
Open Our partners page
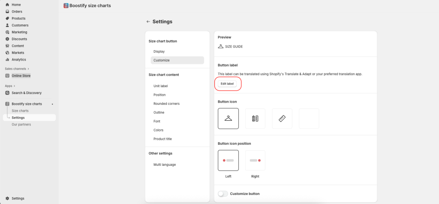click(21, 125)
